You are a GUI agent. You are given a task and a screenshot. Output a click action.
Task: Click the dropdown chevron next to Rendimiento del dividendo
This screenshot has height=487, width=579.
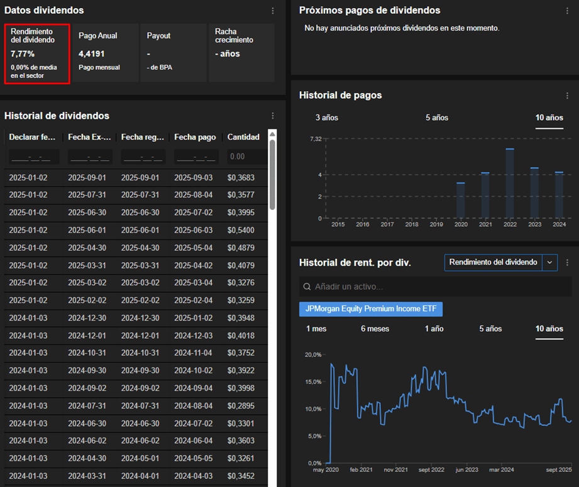point(549,262)
